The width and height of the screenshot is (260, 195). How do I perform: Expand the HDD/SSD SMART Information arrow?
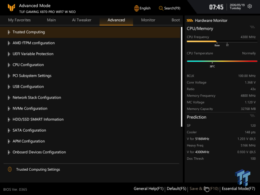point(9,120)
